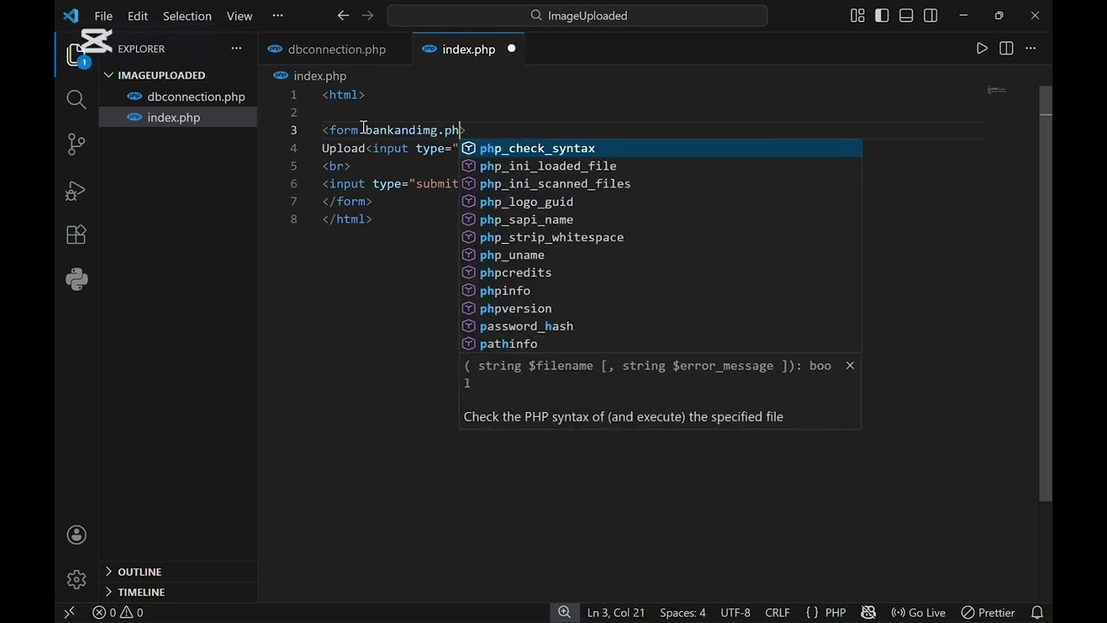Choose php_uname suggestion
The height and width of the screenshot is (623, 1107).
pyautogui.click(x=661, y=255)
